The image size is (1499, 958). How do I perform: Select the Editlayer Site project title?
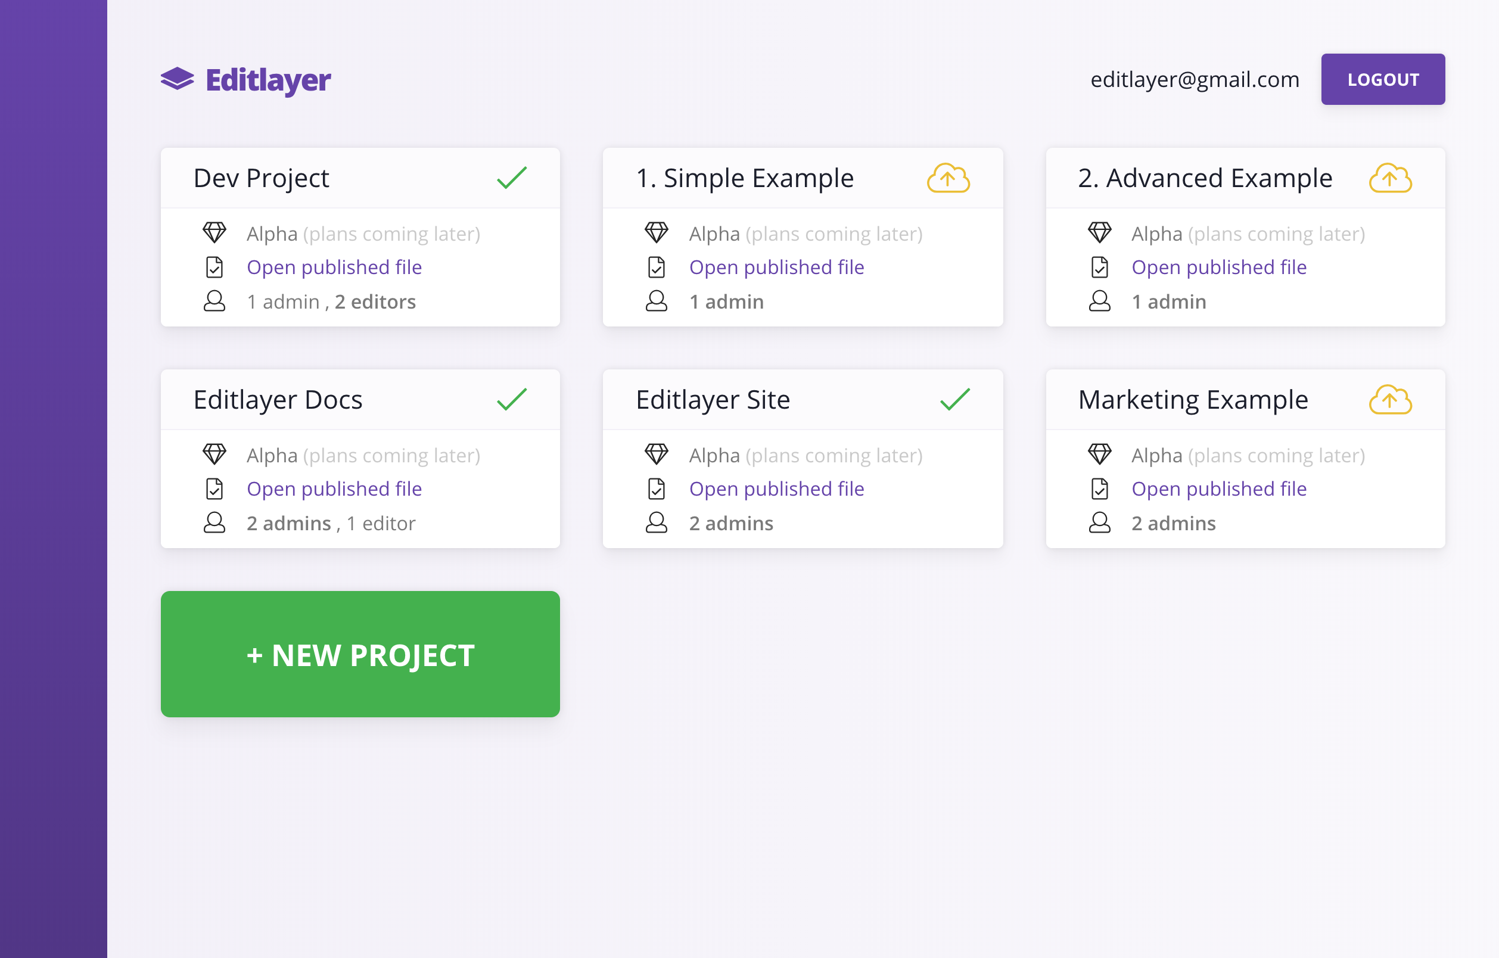click(713, 400)
